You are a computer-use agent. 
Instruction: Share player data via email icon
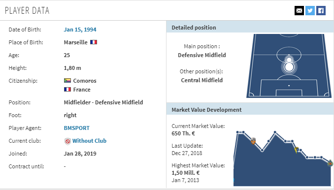(x=299, y=11)
